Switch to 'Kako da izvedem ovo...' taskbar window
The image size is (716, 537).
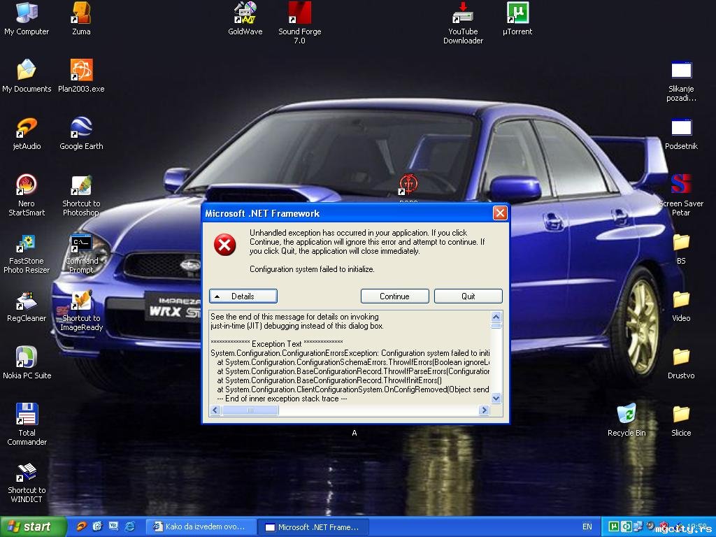tap(201, 527)
